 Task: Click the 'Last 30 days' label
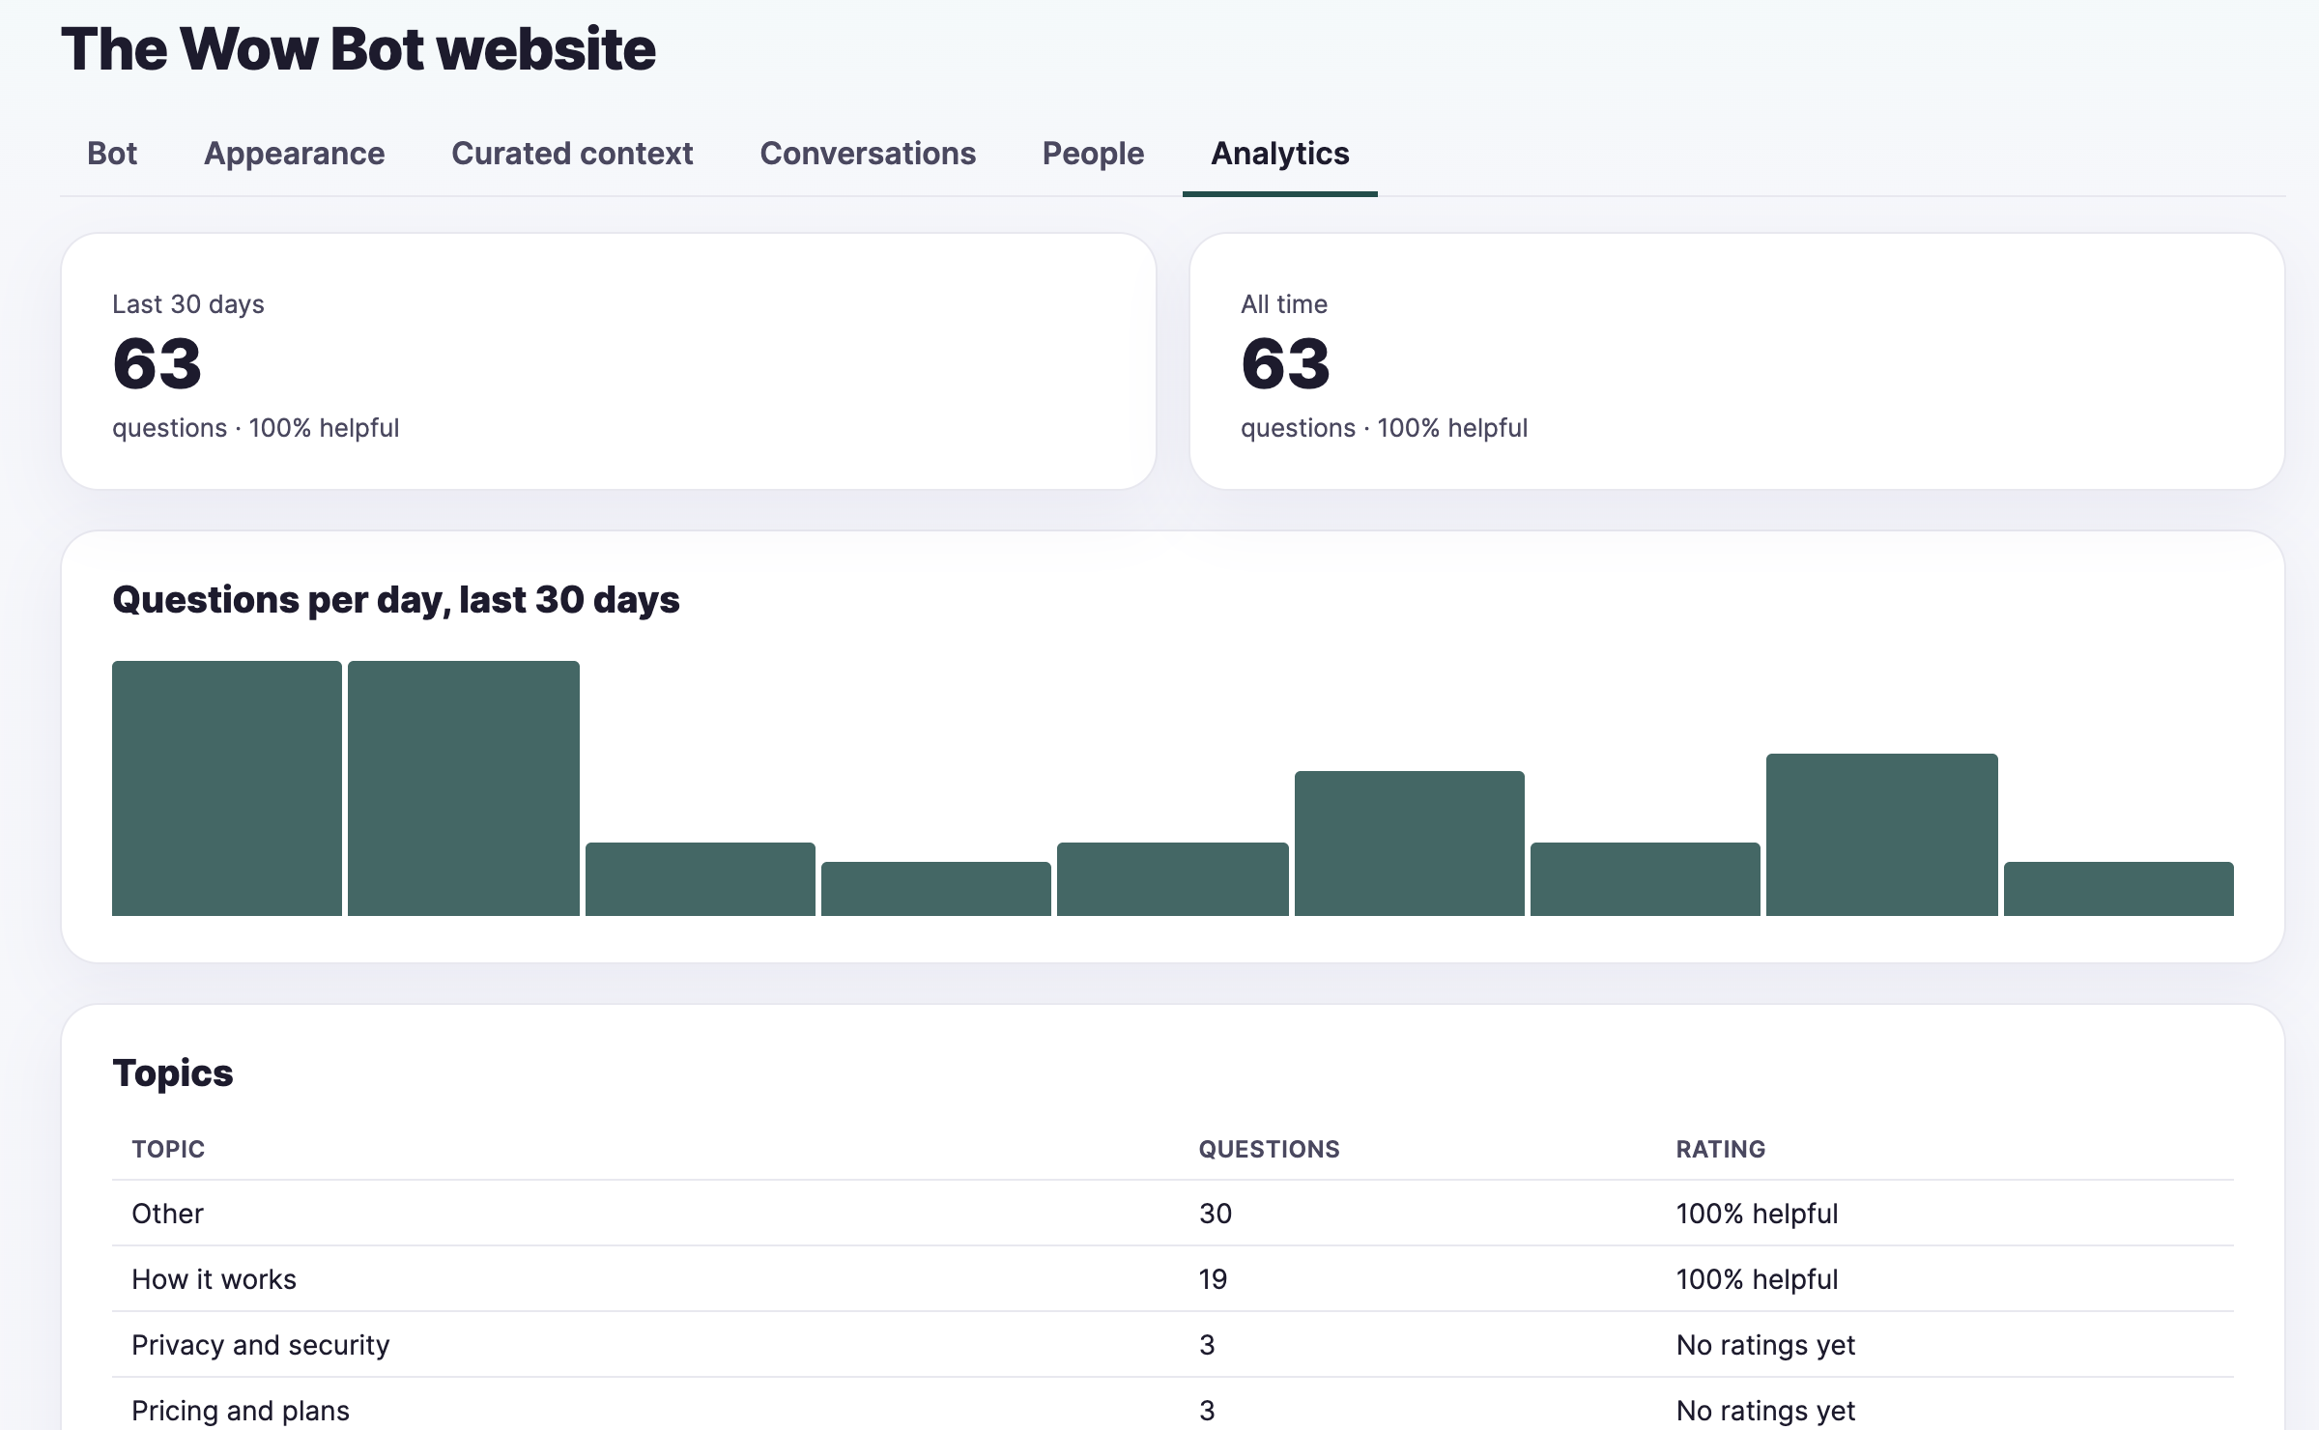point(188,304)
